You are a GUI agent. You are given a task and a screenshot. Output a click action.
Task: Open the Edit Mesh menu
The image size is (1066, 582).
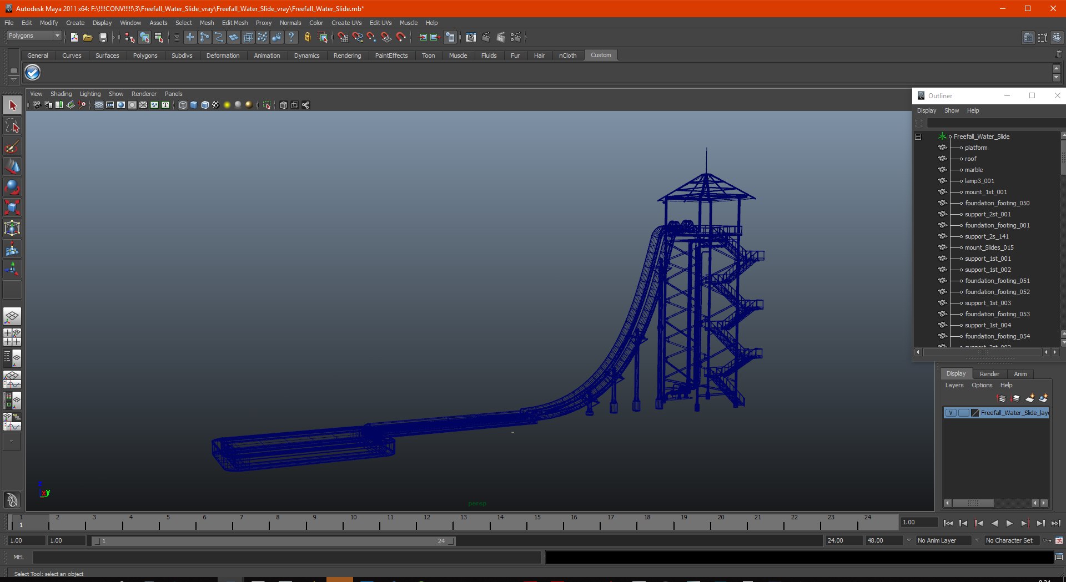click(x=235, y=23)
